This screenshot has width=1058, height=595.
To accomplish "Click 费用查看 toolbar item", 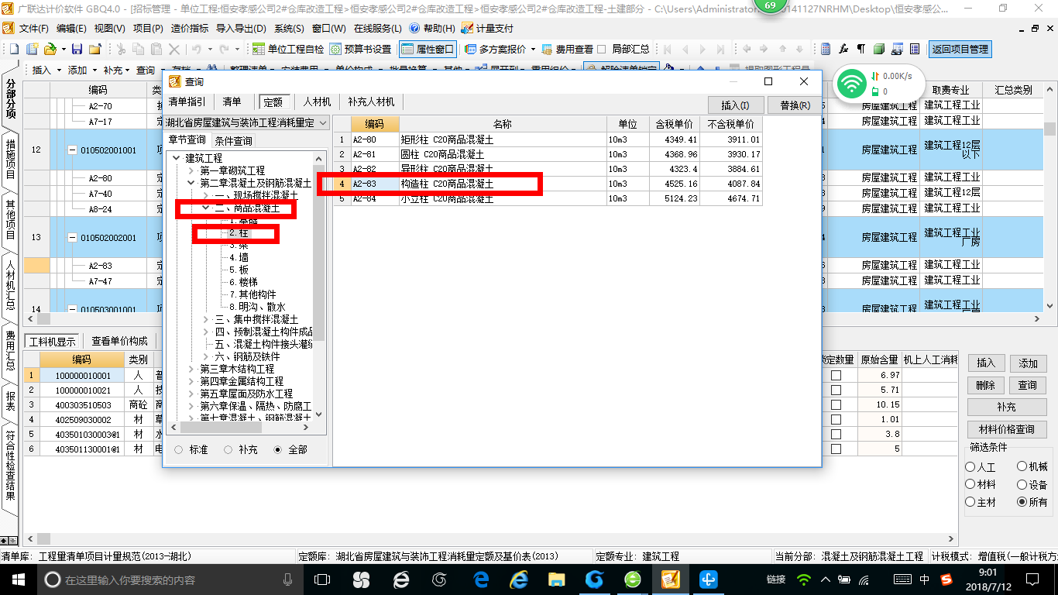I will (x=567, y=49).
